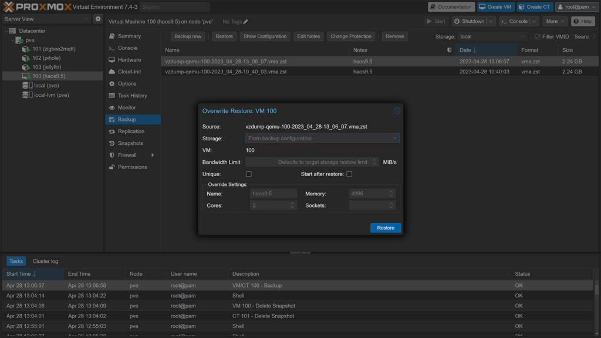Select the Firewall section in the sidebar
Viewport: 601px width, 338px height.
coord(126,155)
